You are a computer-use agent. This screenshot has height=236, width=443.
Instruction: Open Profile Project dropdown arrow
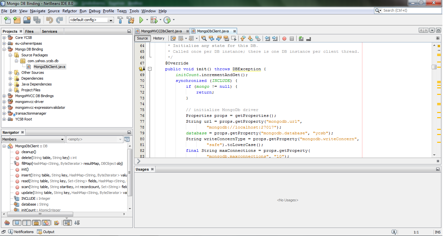(x=174, y=20)
